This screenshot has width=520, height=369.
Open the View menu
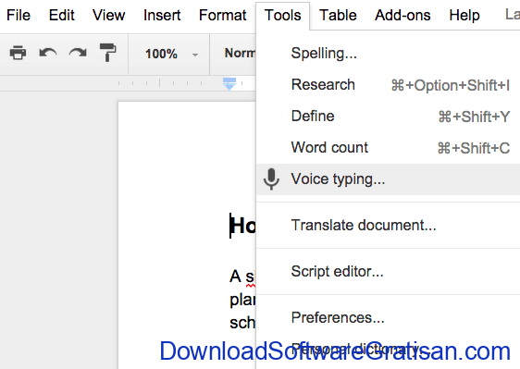click(109, 15)
